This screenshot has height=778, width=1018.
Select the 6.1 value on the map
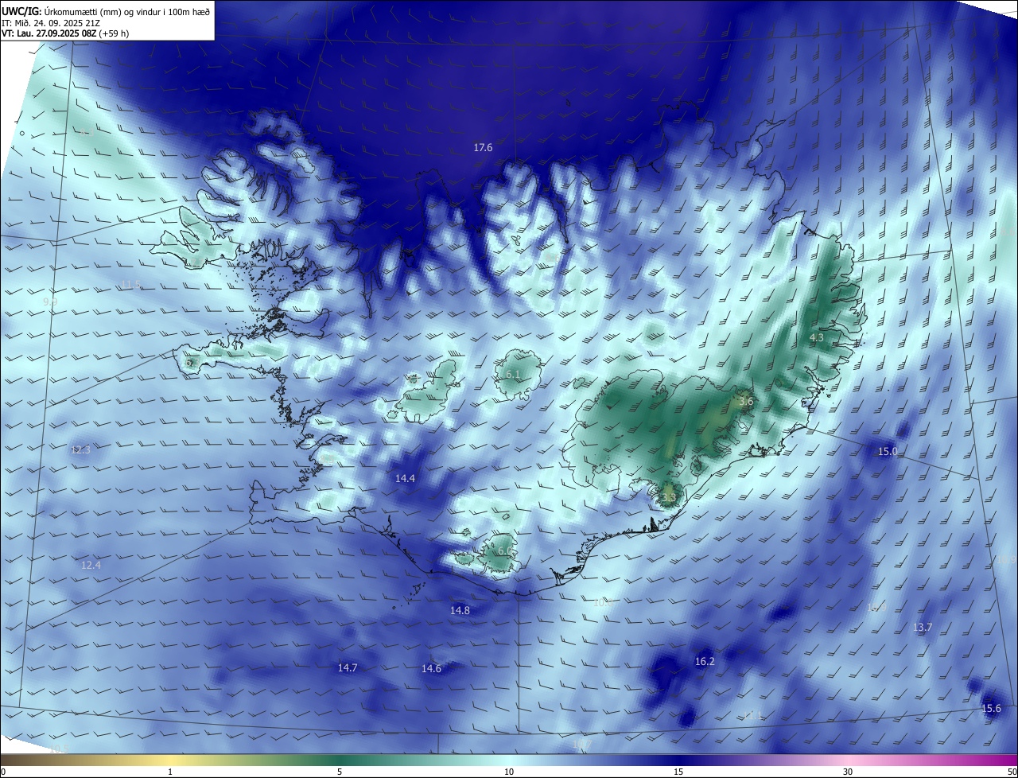pos(512,375)
